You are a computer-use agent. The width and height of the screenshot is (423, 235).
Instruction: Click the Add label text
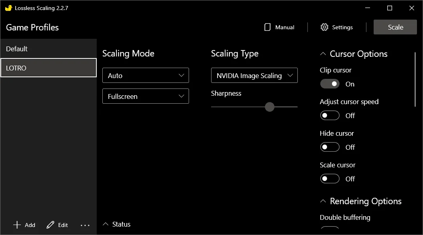coord(30,225)
